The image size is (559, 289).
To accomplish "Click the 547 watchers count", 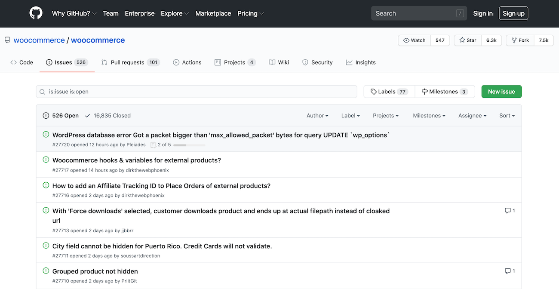I will (x=440, y=40).
